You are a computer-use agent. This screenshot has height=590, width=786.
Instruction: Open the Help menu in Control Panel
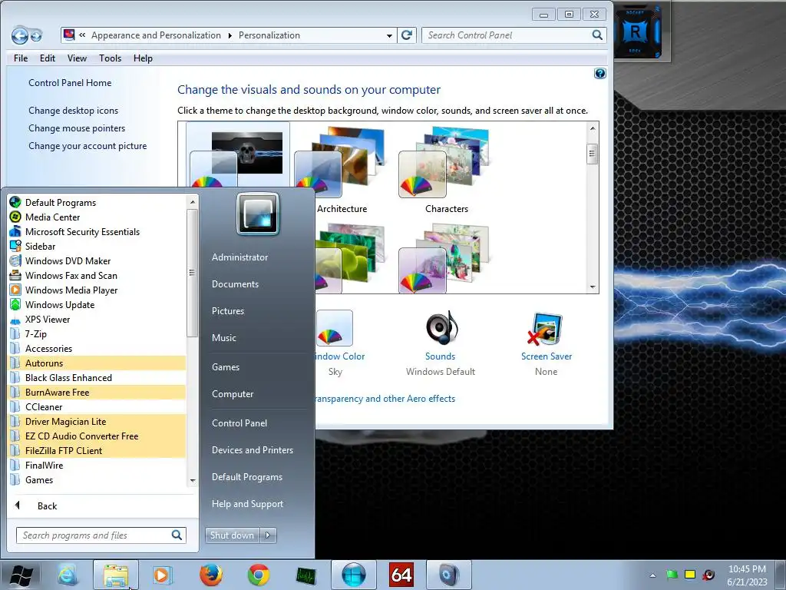(x=143, y=58)
